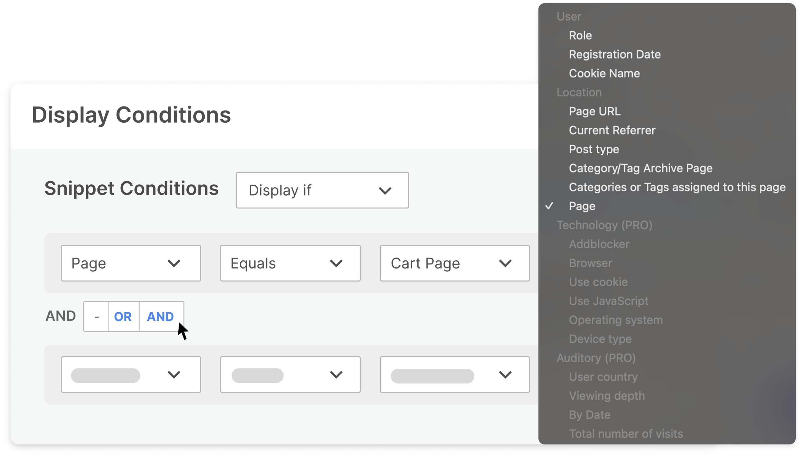Open the Equals operator dropdown
The width and height of the screenshot is (801, 457).
[x=290, y=263]
